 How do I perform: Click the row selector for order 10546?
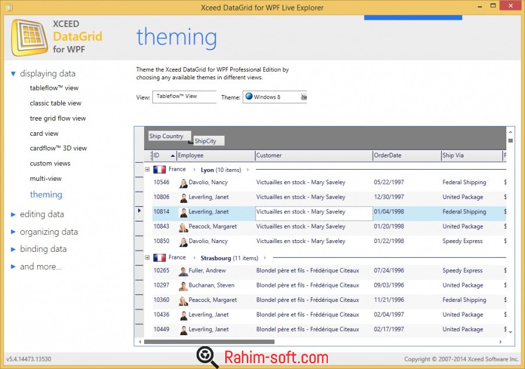pos(139,184)
